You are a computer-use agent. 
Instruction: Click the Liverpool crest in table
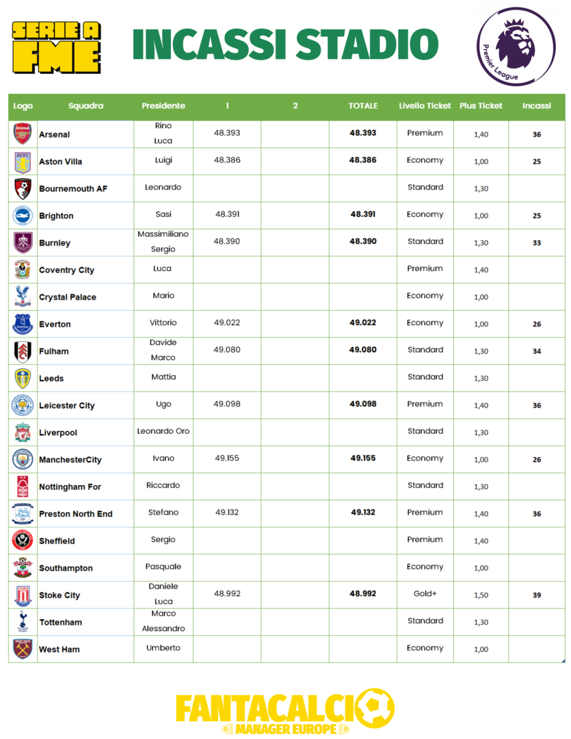23,432
